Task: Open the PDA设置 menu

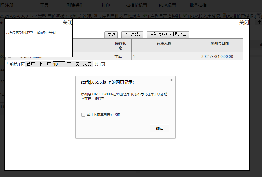Action: (x=167, y=5)
